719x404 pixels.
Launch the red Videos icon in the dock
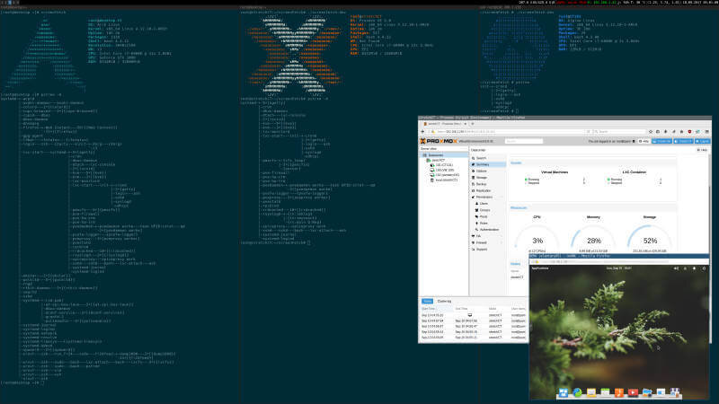click(x=634, y=392)
